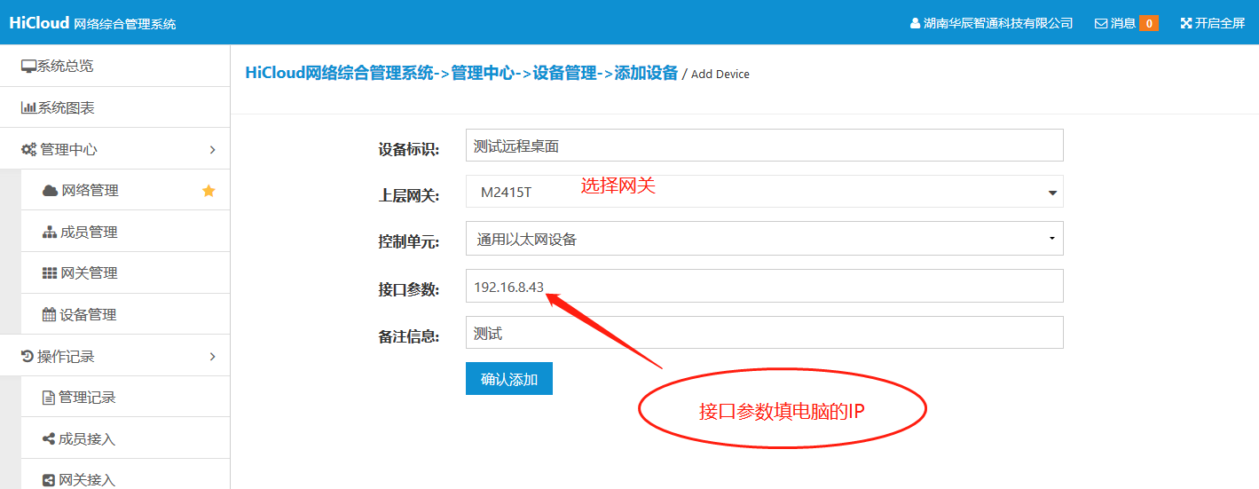Click the share icon for 成员接入
The width and height of the screenshot is (1259, 489).
point(50,439)
